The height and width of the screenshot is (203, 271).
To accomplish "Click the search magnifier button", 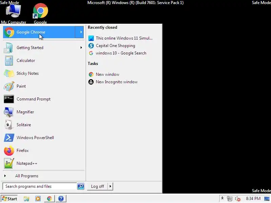I will pos(81,186).
